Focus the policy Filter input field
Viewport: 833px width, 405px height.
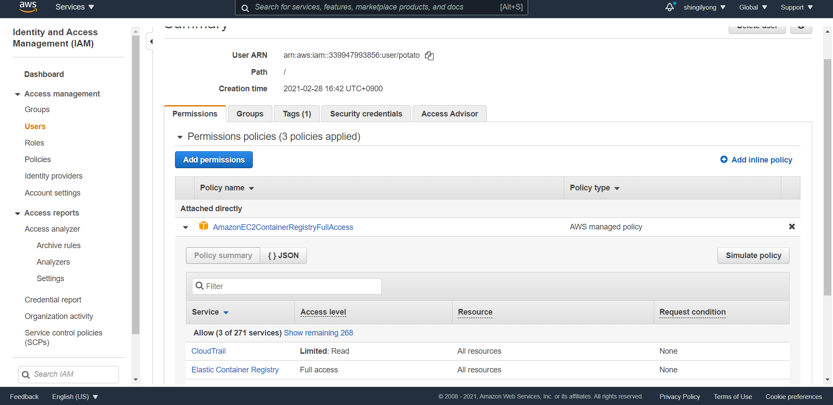(287, 286)
